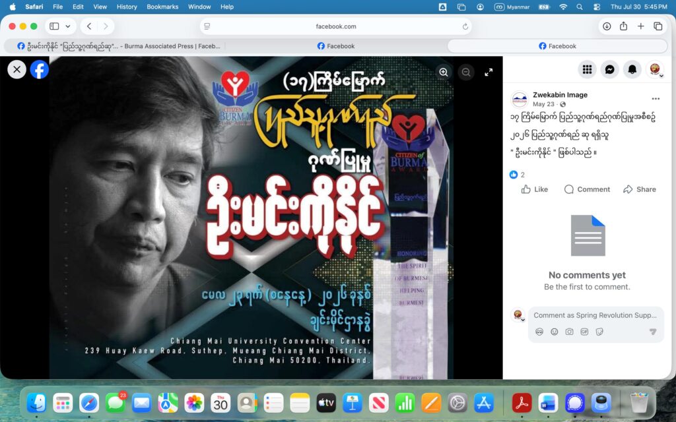Image resolution: width=676 pixels, height=422 pixels.
Task: Insert avatar sticker in comment
Action: click(x=539, y=332)
